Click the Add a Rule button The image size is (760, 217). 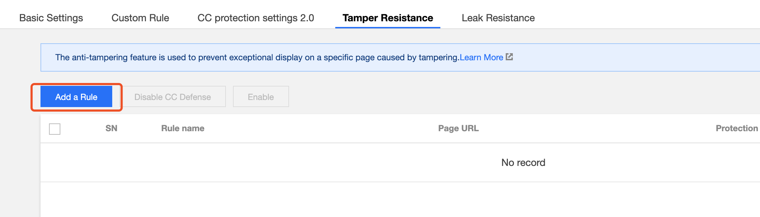pos(76,97)
